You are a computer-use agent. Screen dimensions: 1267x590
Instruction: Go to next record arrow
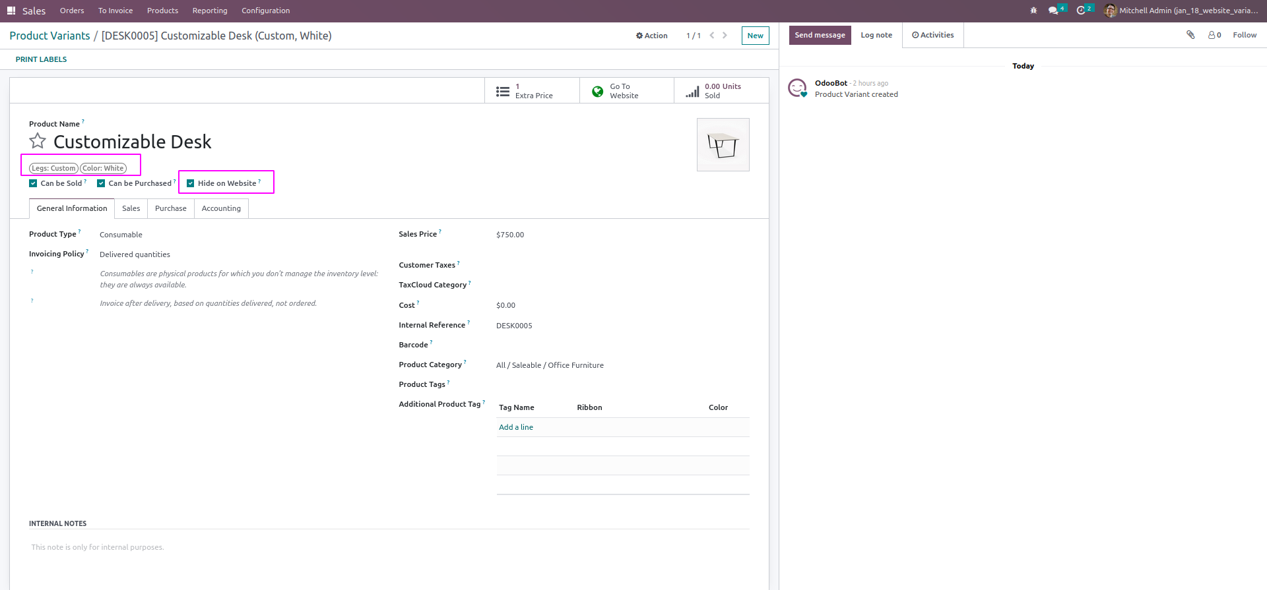(x=725, y=36)
